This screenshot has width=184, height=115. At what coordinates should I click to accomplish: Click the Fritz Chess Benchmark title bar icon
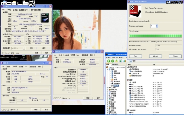pyautogui.click(x=129, y=1)
